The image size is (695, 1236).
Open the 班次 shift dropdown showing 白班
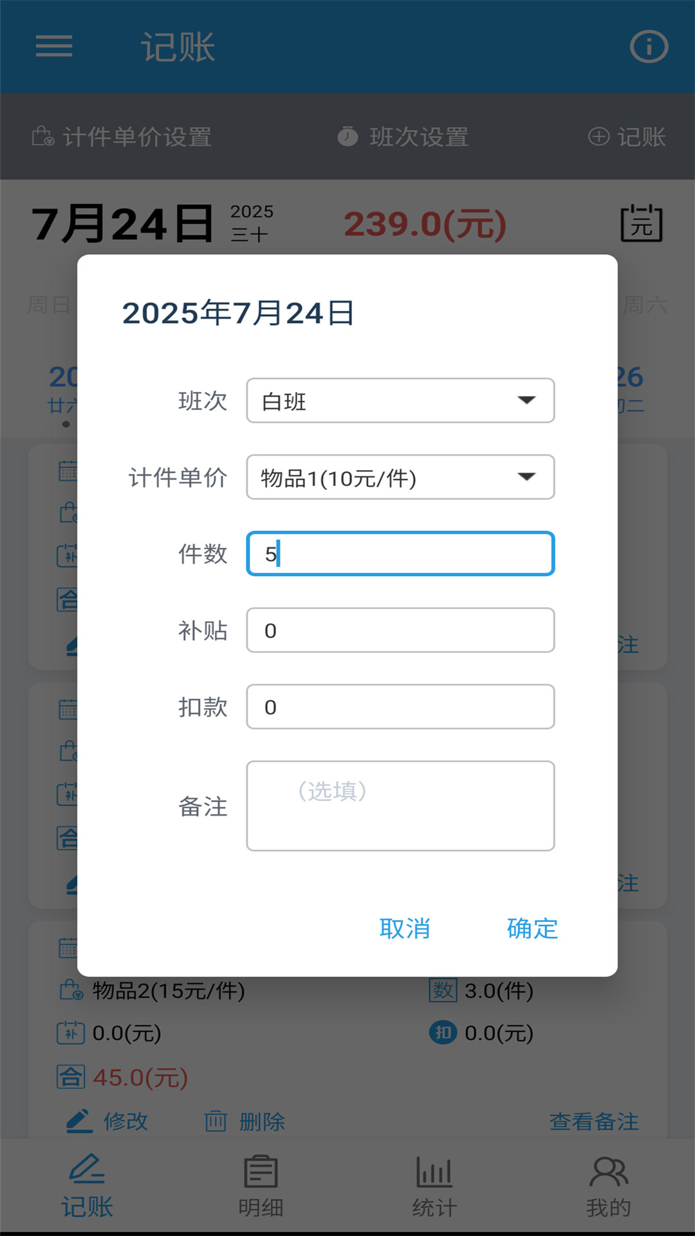tap(399, 400)
